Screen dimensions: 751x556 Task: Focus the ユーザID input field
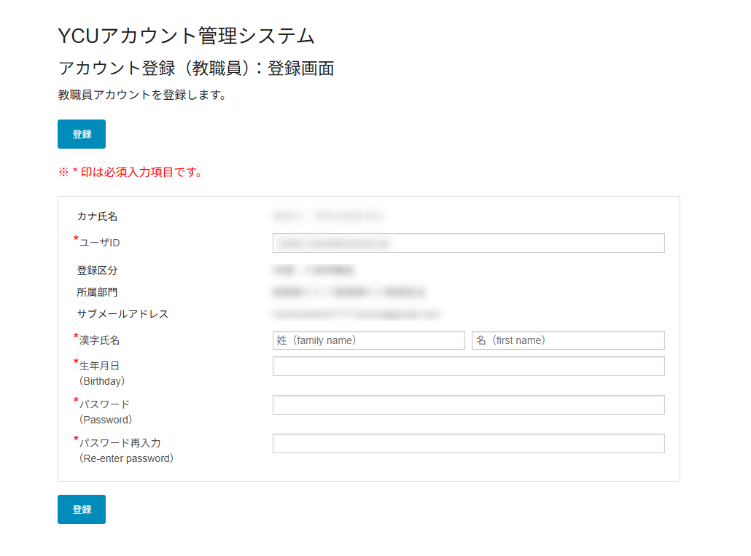[x=468, y=243]
